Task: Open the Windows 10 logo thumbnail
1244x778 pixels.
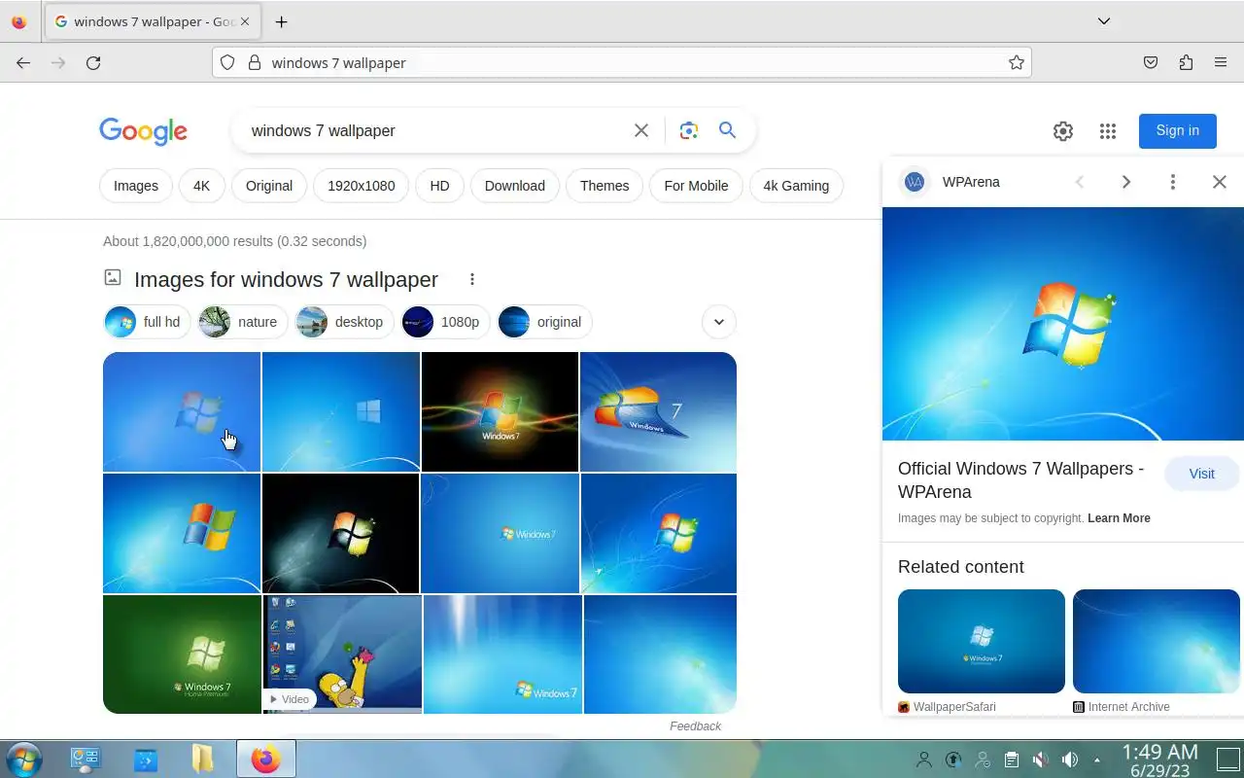Action: (340, 411)
